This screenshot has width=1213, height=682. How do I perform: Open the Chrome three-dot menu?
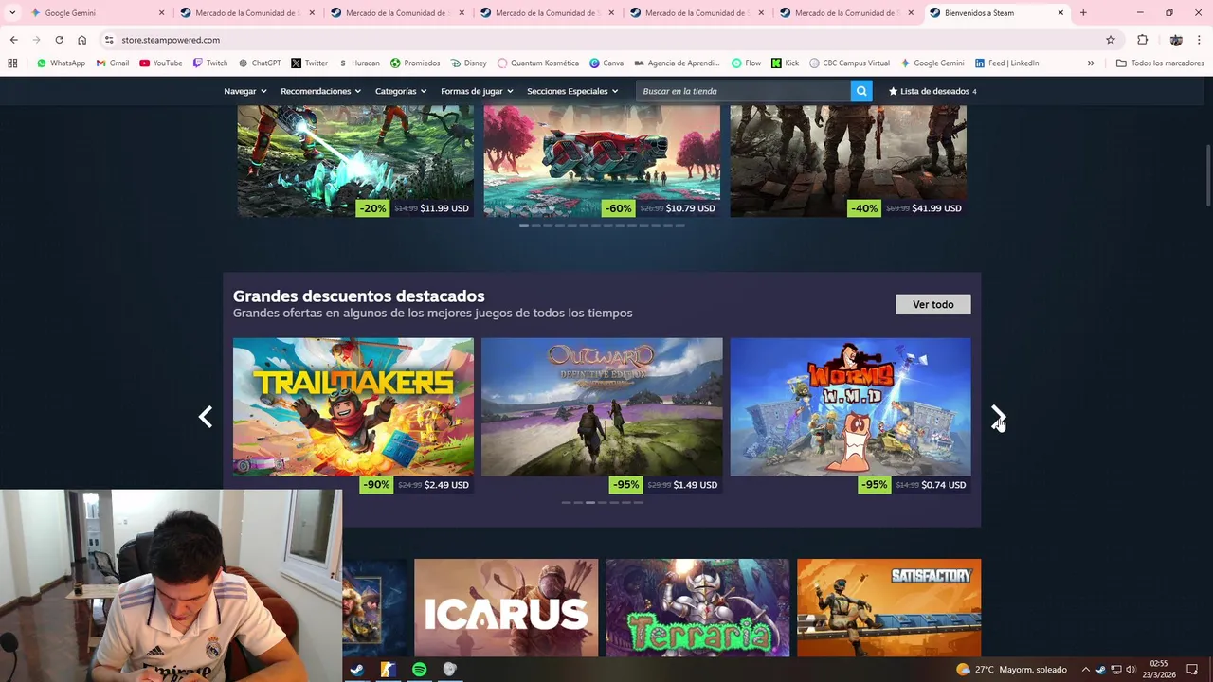[1200, 40]
